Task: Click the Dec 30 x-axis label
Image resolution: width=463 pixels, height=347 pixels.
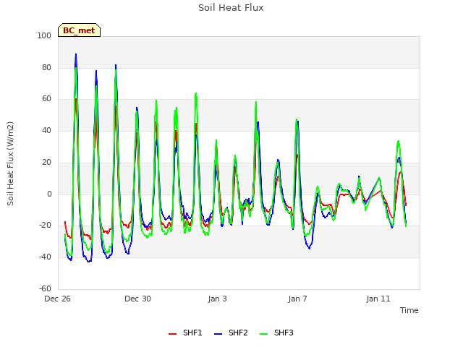Action: [137, 299]
